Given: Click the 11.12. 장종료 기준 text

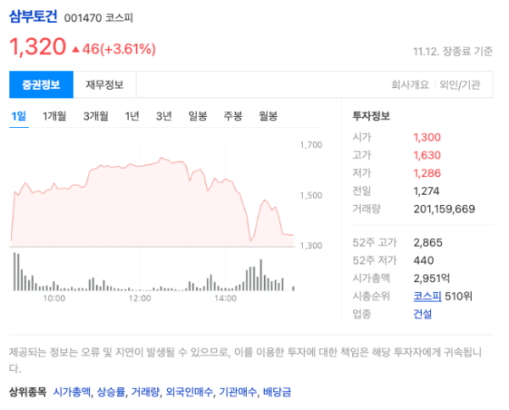Looking at the screenshot, I should pyautogui.click(x=453, y=51).
